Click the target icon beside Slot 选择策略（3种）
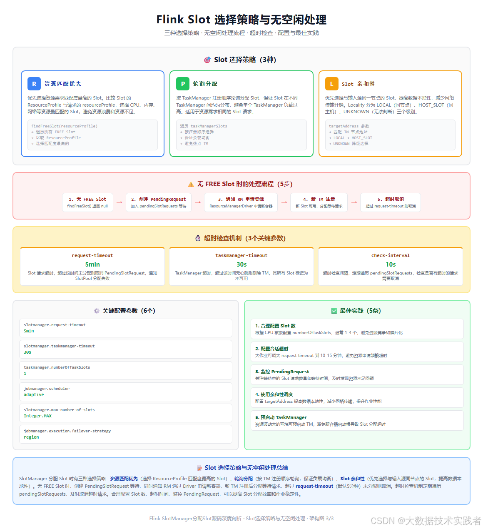The height and width of the screenshot is (529, 483). pyautogui.click(x=207, y=60)
